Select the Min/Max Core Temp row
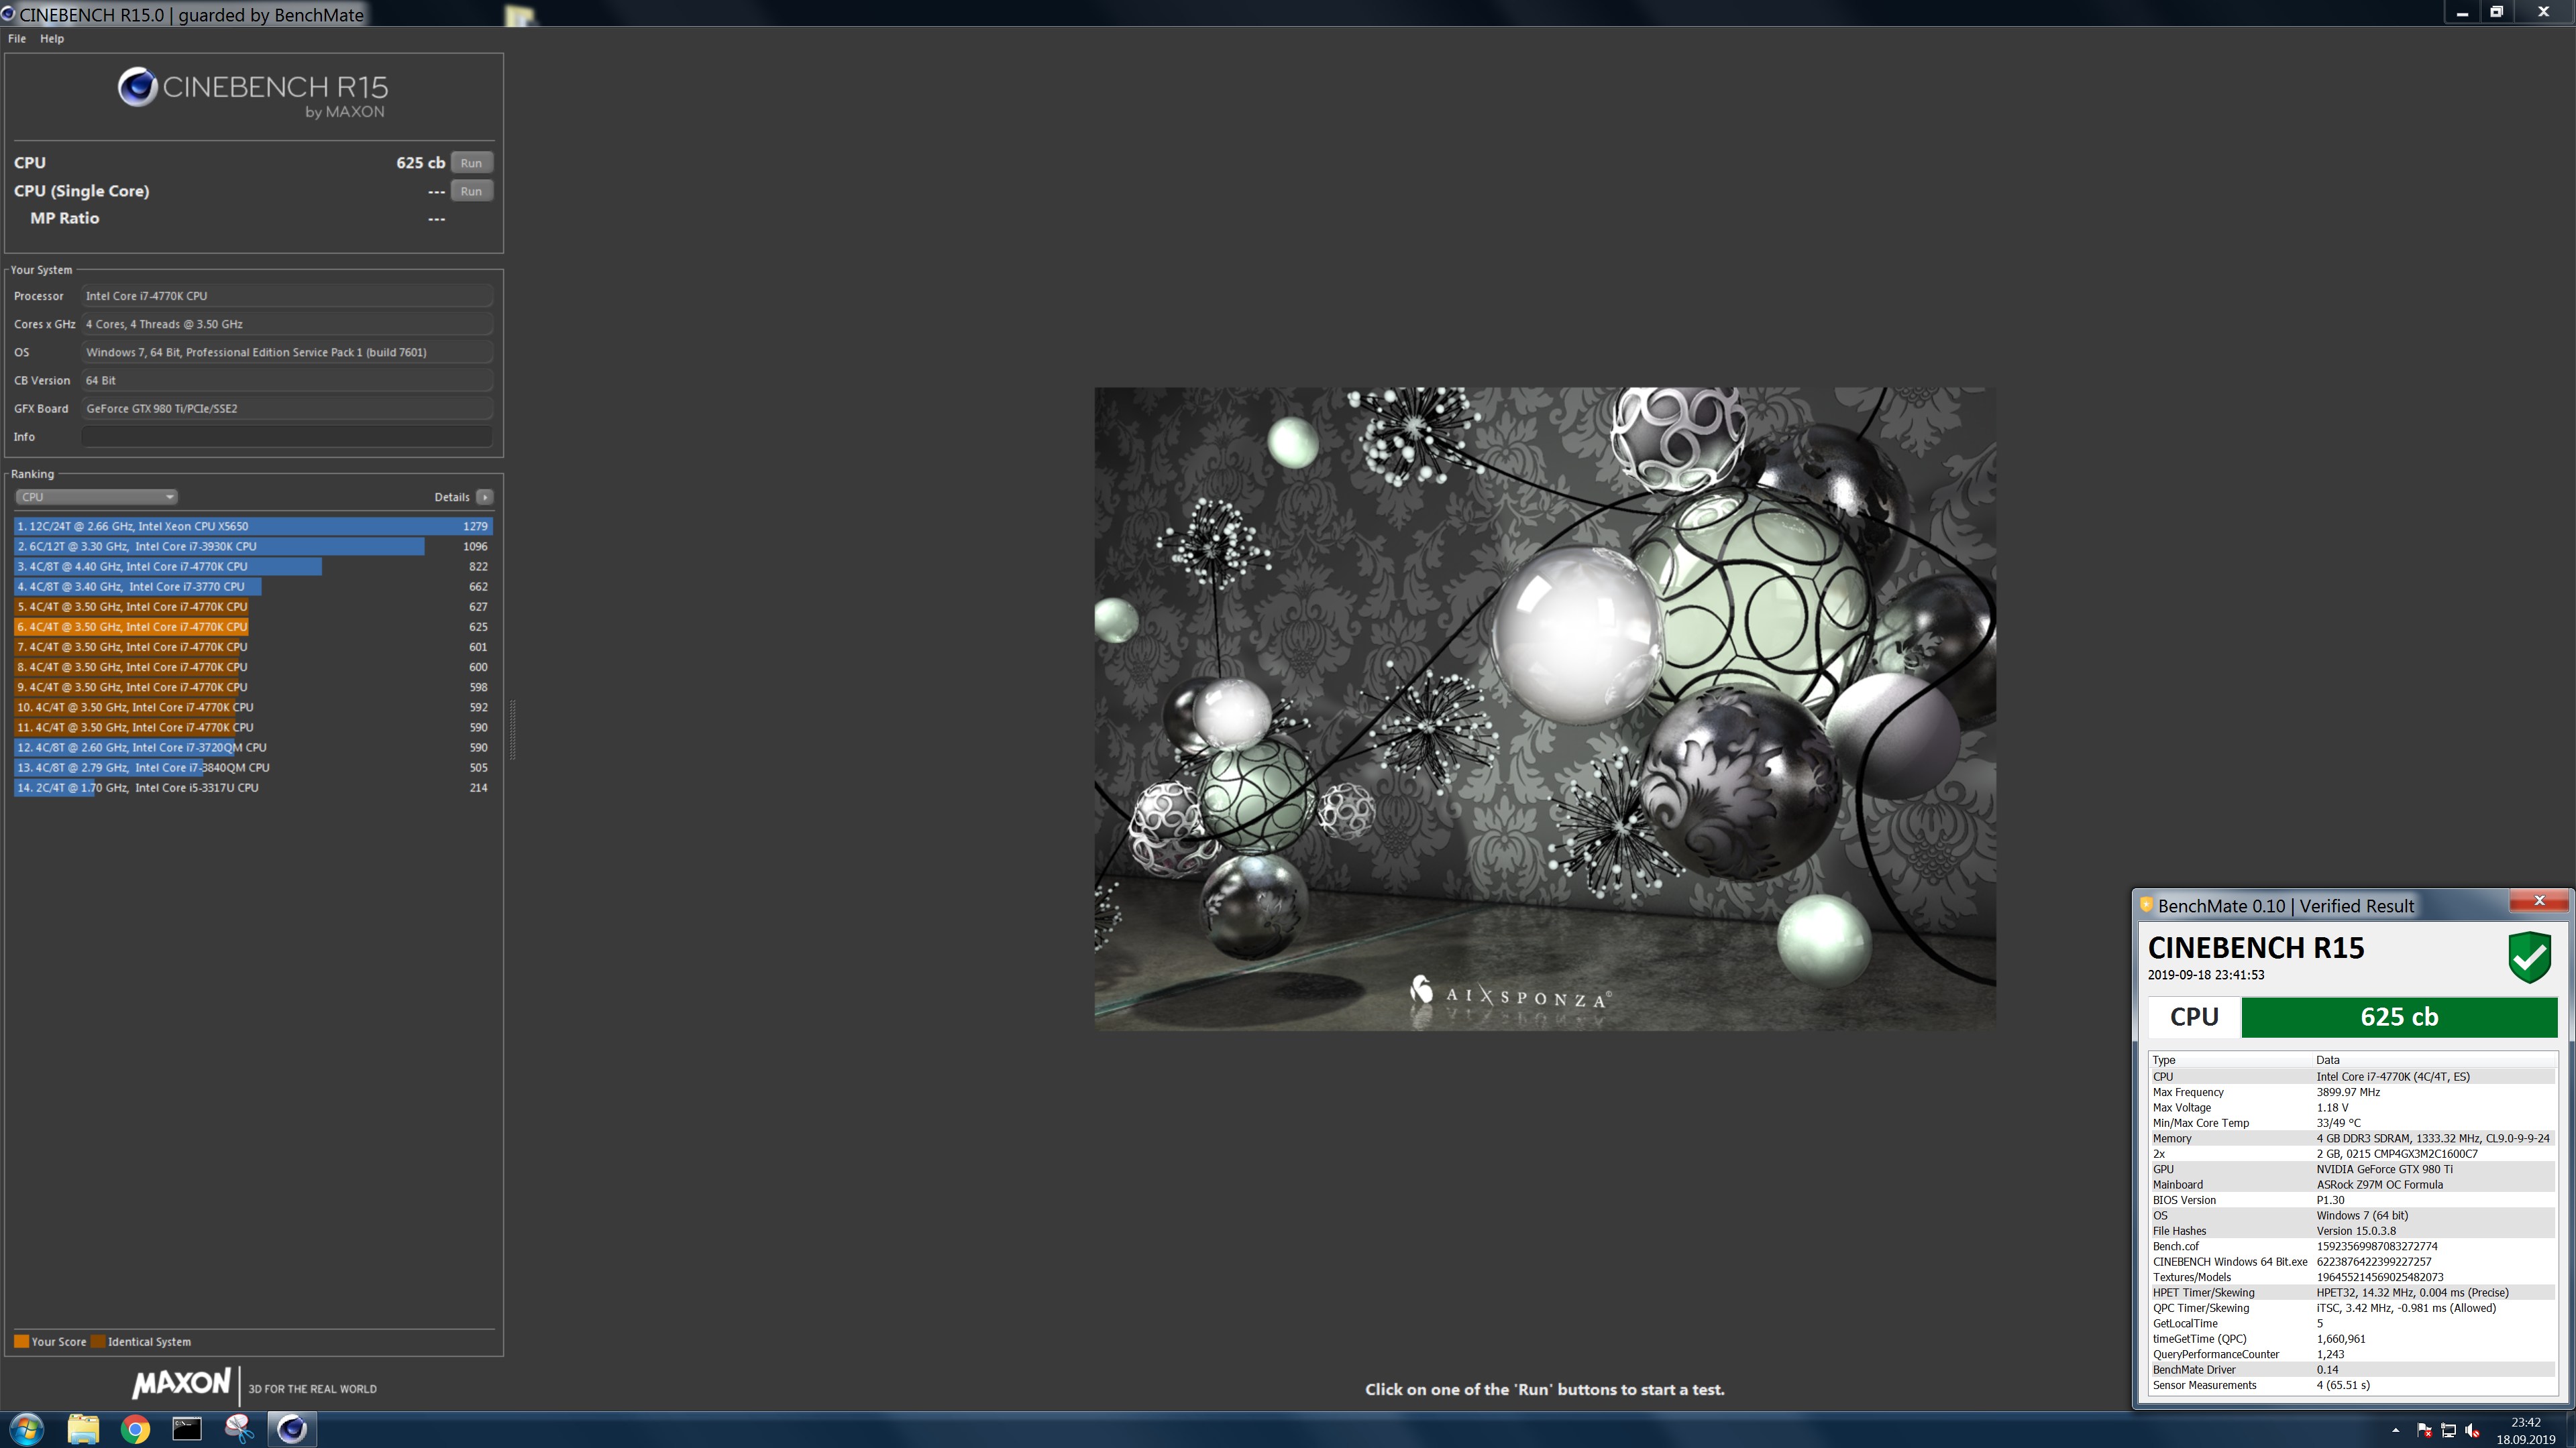This screenshot has height=1448, width=2576. 2353,1124
